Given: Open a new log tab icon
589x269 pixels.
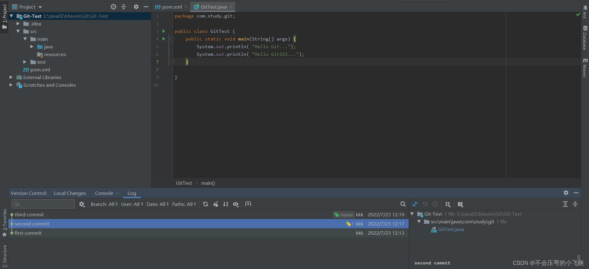Looking at the screenshot, I should click(x=248, y=204).
